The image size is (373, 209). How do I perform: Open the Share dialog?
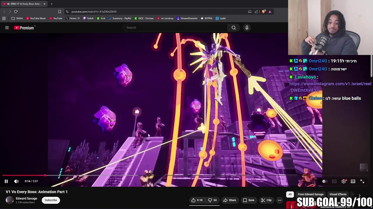click(230, 200)
